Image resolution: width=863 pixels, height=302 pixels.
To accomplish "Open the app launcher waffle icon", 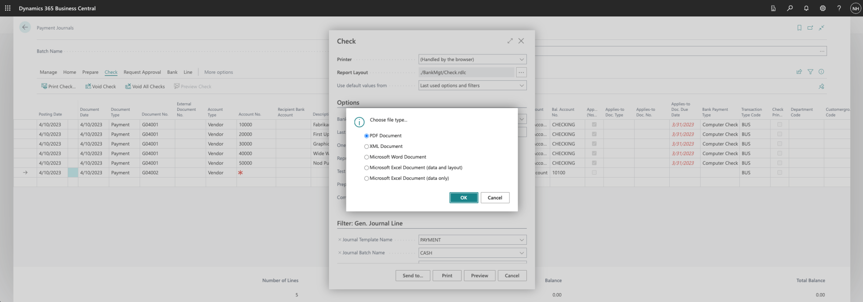I will point(8,8).
